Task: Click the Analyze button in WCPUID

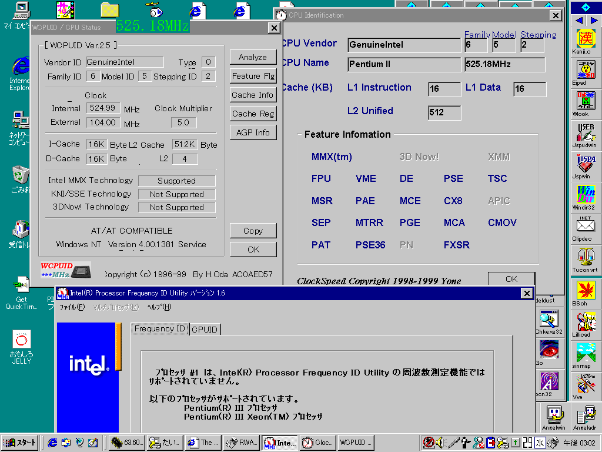Action: click(x=253, y=57)
